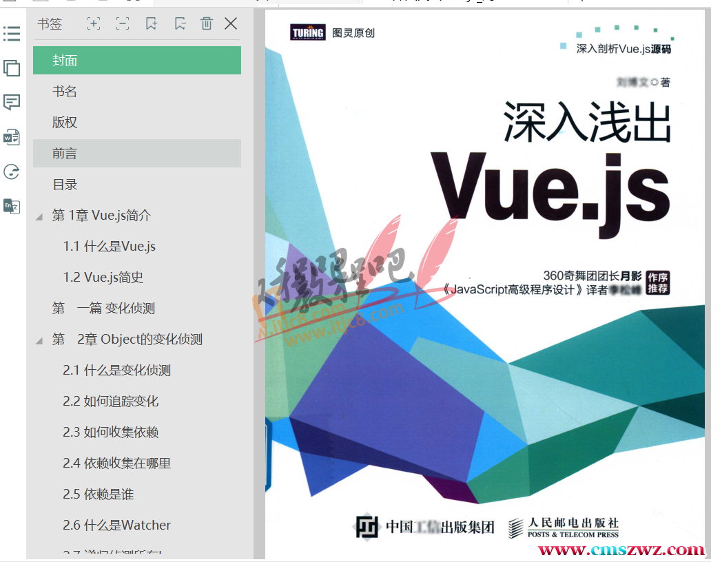The height and width of the screenshot is (562, 711).
Task: Select the 封面 bookmark entry
Action: pos(65,61)
